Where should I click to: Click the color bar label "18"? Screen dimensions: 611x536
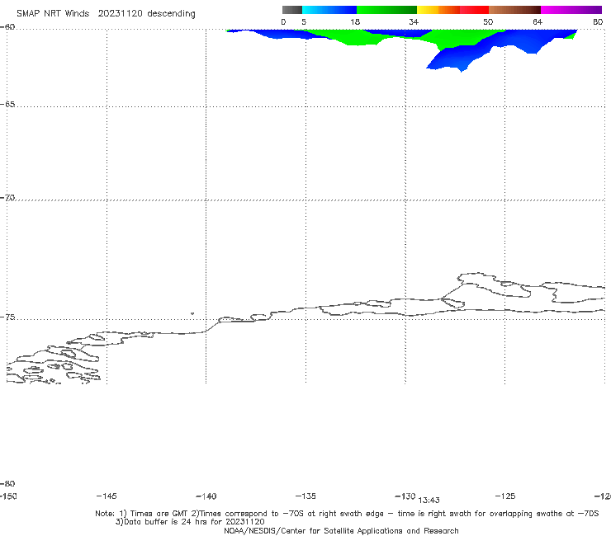coord(355,21)
